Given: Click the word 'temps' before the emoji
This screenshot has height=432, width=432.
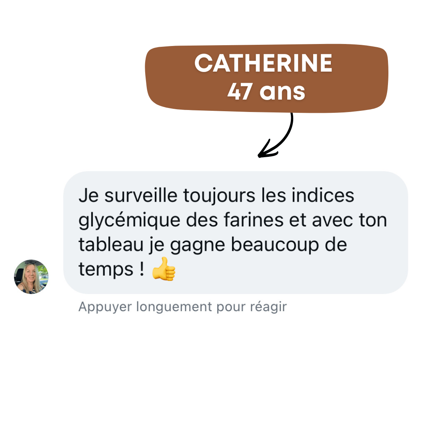Looking at the screenshot, I should click(106, 270).
